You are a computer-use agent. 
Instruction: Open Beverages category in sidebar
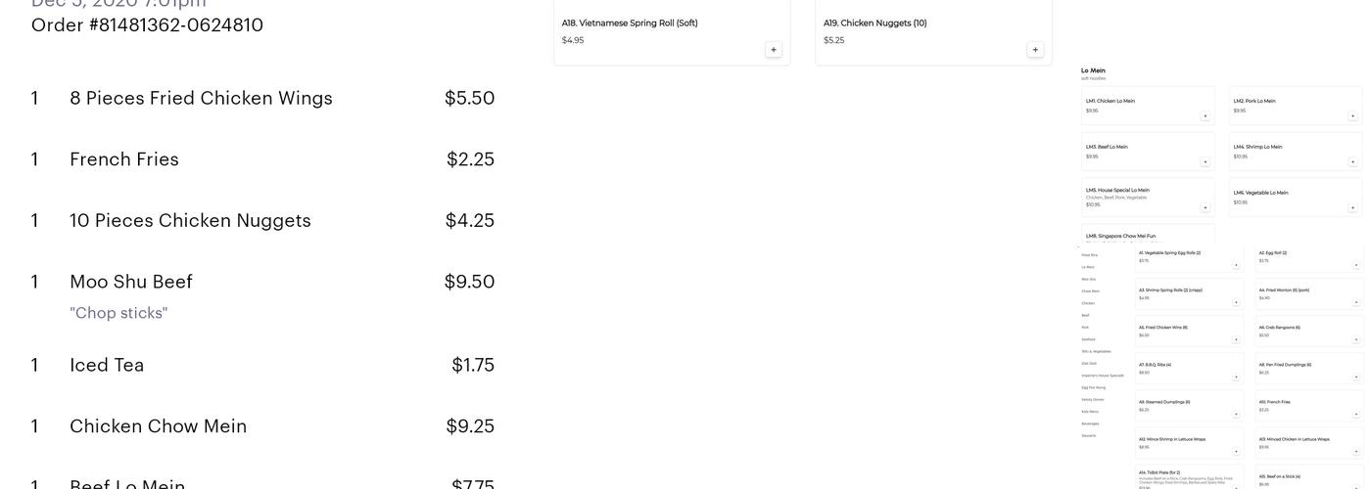1090,423
